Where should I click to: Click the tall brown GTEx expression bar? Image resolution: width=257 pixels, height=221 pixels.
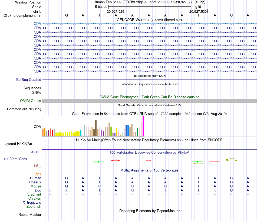coord(96,128)
